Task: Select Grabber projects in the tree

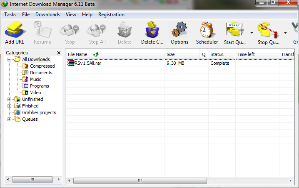Action: 39,112
